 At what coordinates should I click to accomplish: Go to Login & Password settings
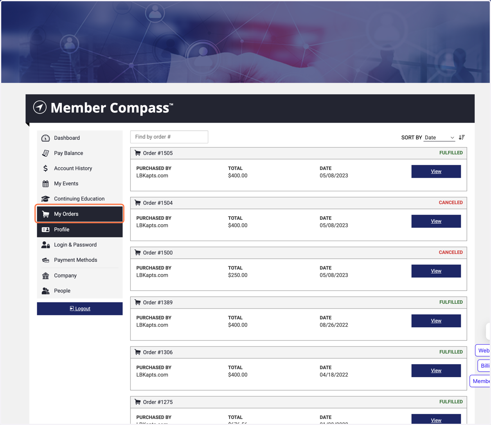tap(80, 245)
